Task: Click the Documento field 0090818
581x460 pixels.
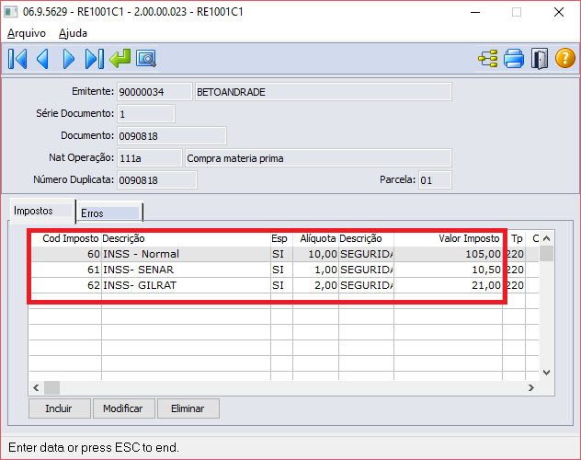Action: click(172, 136)
